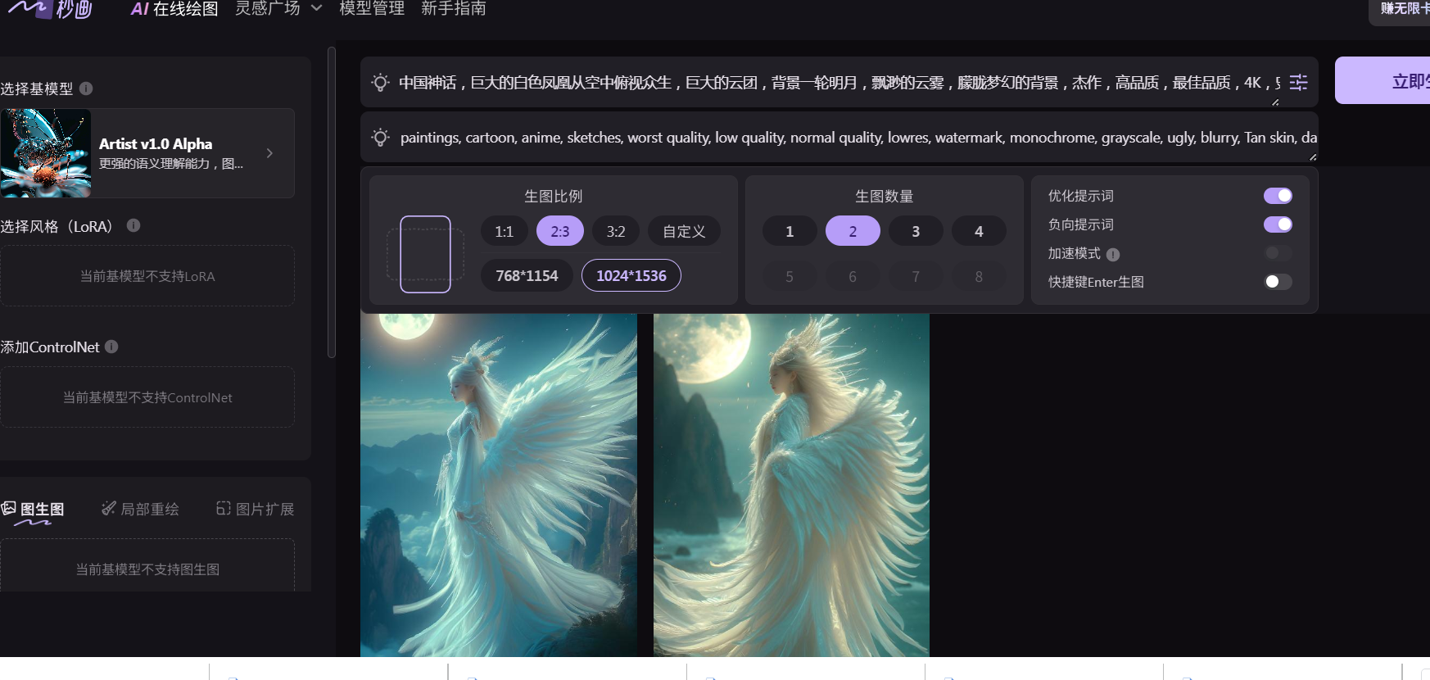Click the 图片扩展 expand icon

pos(223,509)
